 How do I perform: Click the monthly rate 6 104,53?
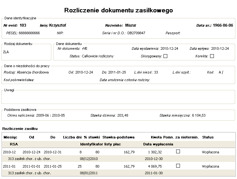[199, 115]
